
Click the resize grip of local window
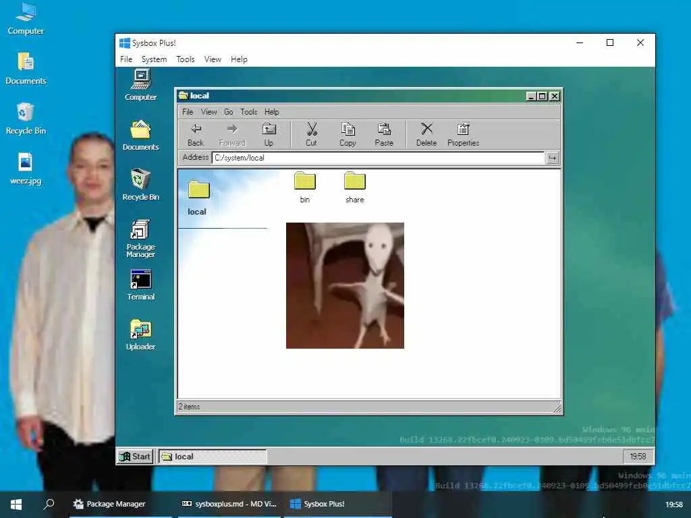click(557, 409)
